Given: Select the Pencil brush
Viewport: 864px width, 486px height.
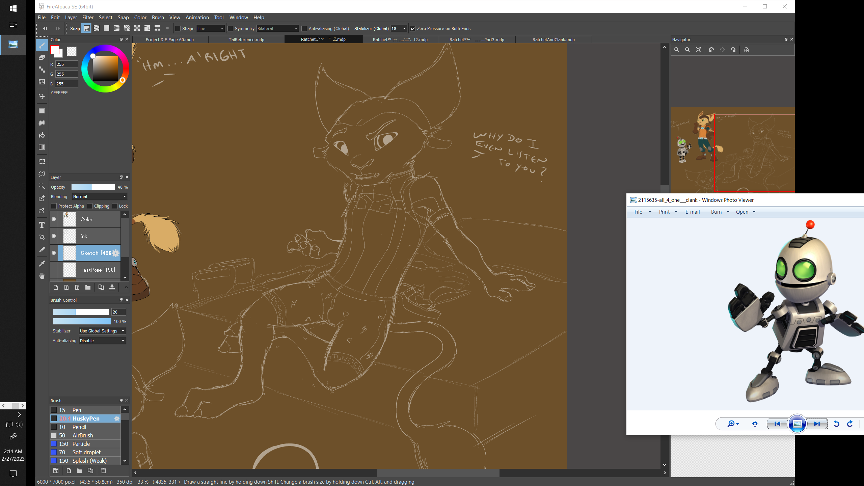Looking at the screenshot, I should click(x=85, y=427).
